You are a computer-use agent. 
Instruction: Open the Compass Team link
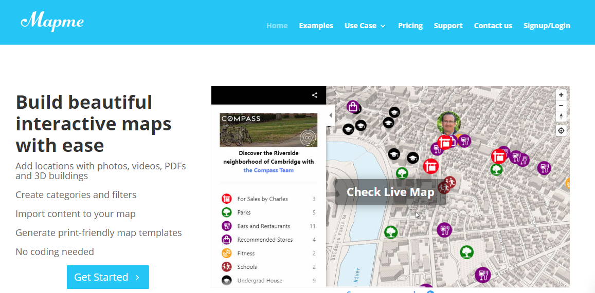[x=268, y=170]
